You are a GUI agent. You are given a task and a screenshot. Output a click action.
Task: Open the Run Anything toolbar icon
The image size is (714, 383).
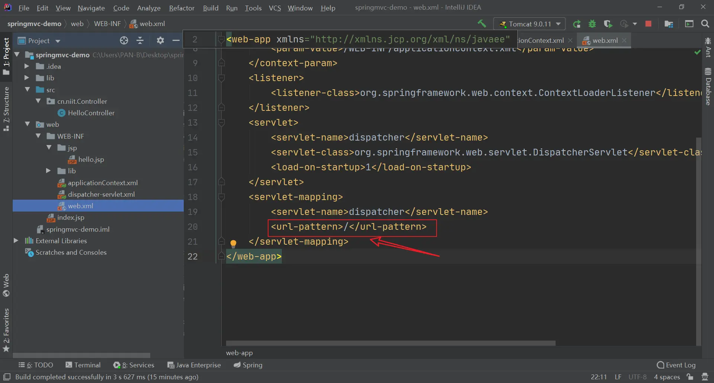(x=689, y=24)
